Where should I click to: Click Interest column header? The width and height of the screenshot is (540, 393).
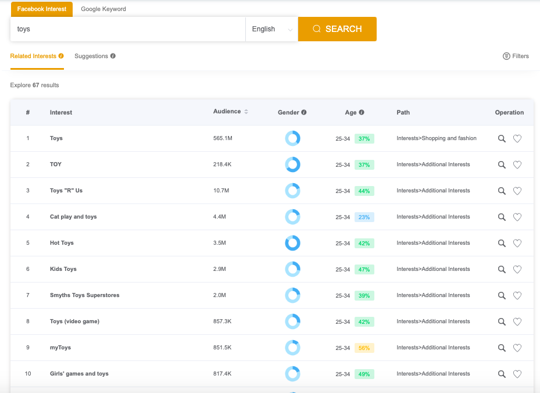pos(61,112)
